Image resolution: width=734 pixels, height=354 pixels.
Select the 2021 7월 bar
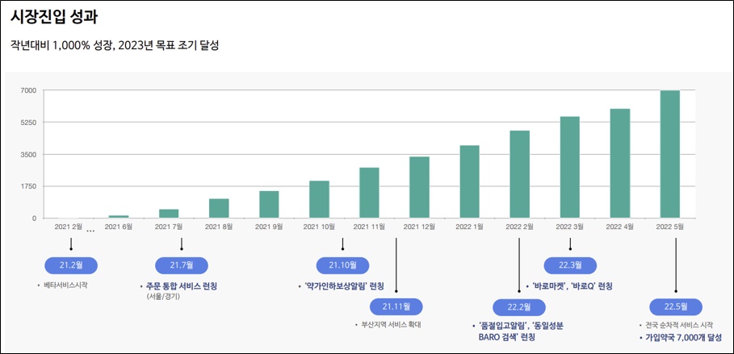coord(169,214)
